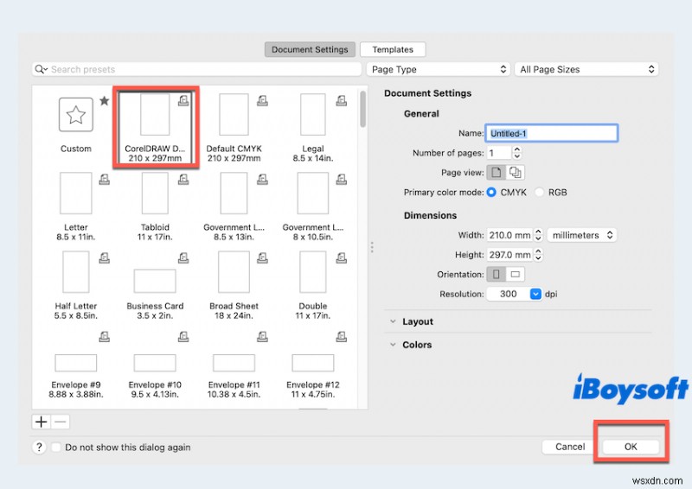Click the Name field Untitled-1

pyautogui.click(x=552, y=133)
